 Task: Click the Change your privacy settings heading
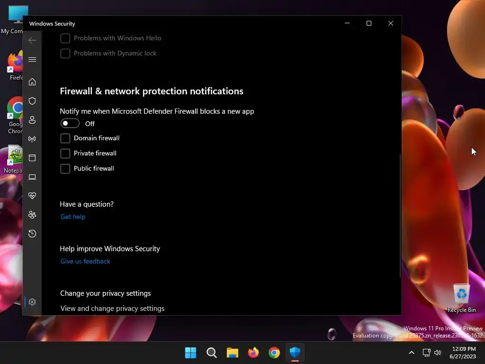pyautogui.click(x=106, y=293)
